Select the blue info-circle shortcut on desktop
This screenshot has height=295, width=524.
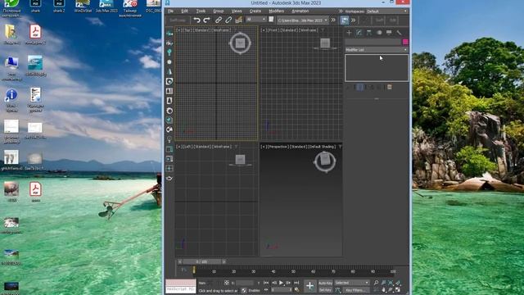point(11,100)
